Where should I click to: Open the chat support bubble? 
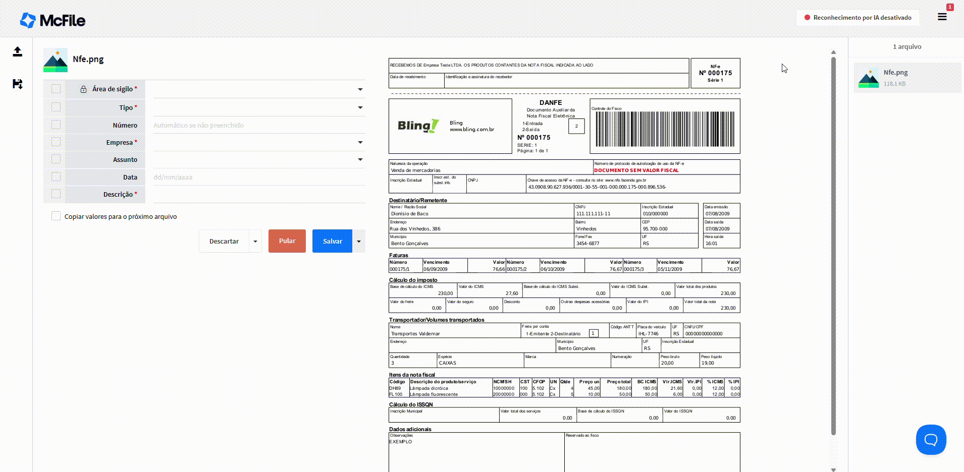pyautogui.click(x=931, y=440)
